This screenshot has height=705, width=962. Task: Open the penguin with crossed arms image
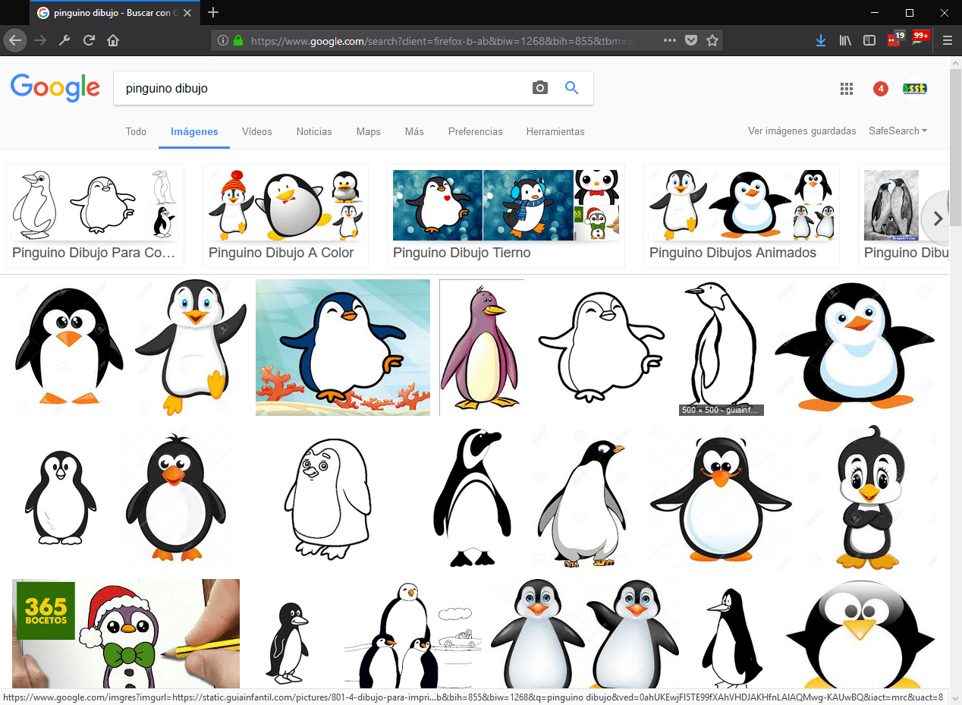pyautogui.click(x=872, y=497)
